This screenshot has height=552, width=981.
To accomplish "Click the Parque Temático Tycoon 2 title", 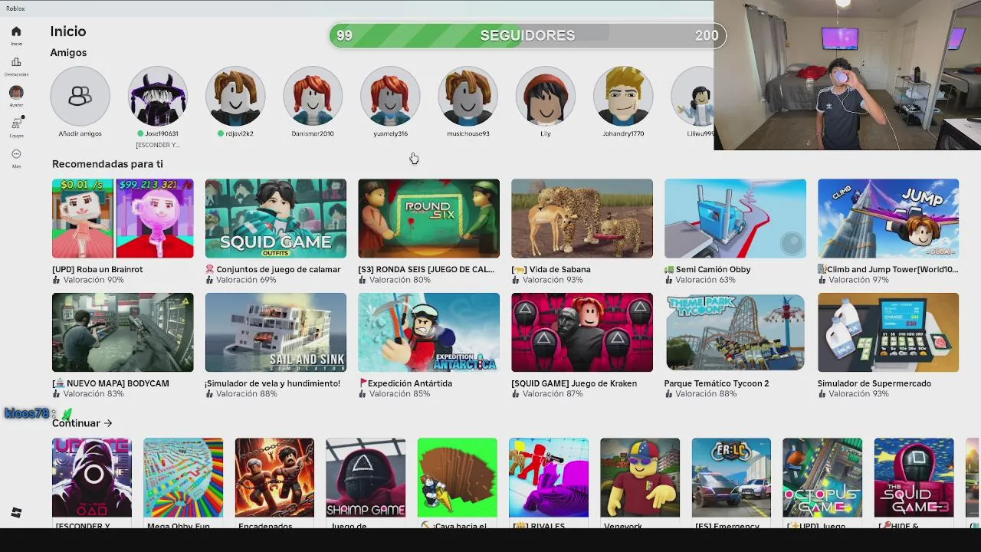I will pos(717,383).
